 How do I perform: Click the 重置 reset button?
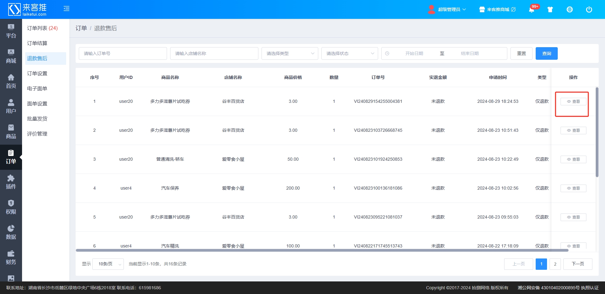(521, 53)
